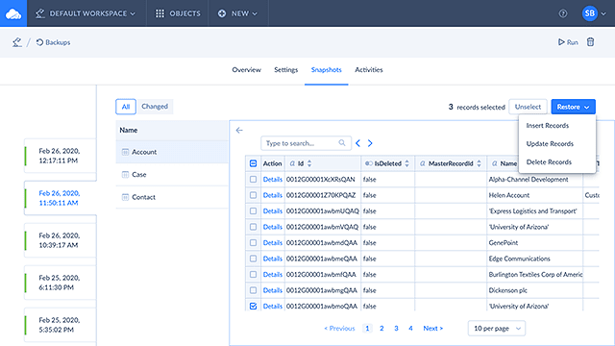
Task: Check the Express Logistics and Transport row
Action: (x=253, y=211)
